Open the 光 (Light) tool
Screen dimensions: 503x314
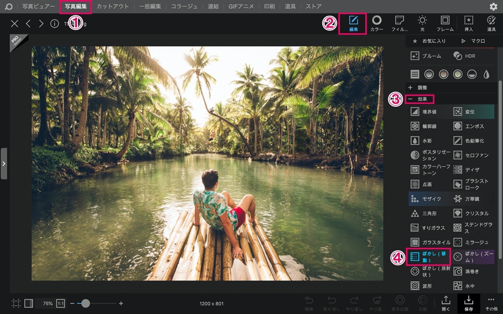[x=422, y=23]
